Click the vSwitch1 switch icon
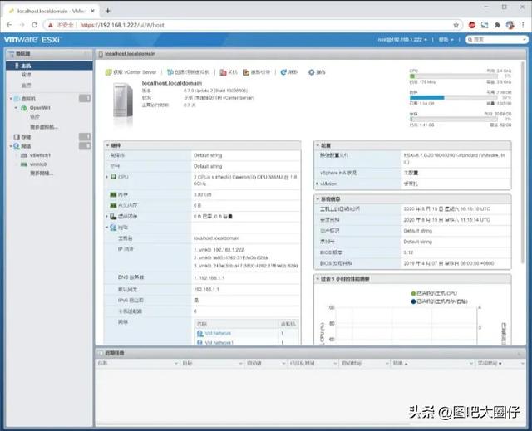Screen dimensions: 532x431 pyautogui.click(x=24, y=155)
